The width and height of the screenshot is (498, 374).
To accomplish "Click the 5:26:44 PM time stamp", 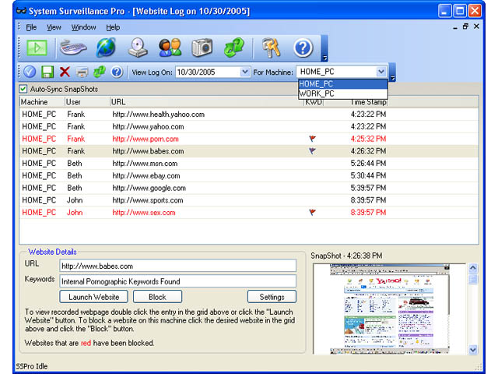I will (x=368, y=164).
